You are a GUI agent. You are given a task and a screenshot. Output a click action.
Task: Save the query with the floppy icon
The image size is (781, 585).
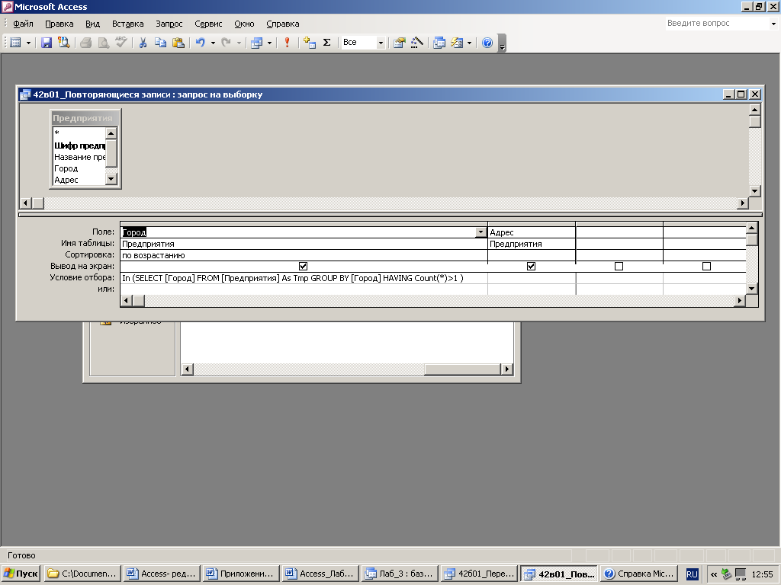pos(47,43)
